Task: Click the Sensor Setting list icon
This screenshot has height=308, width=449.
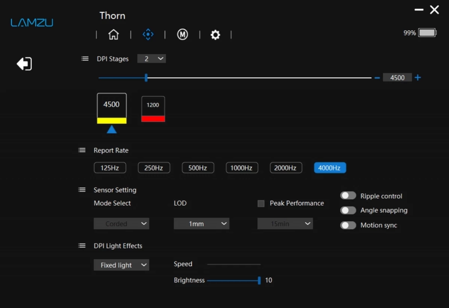Action: [x=82, y=190]
